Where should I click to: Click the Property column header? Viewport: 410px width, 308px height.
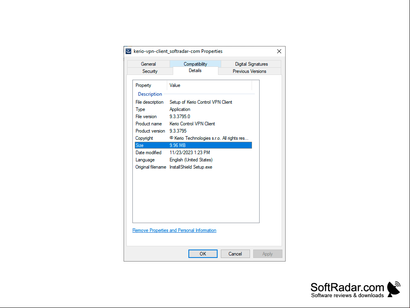point(150,85)
